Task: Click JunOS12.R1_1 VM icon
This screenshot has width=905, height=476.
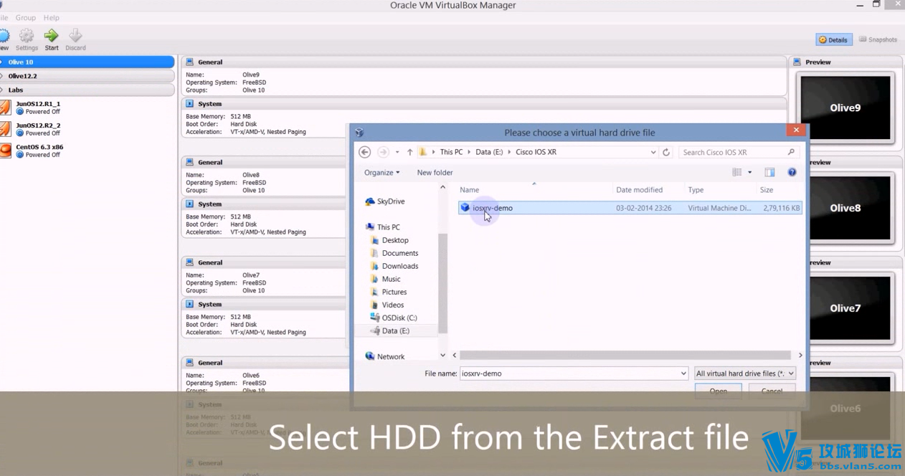Action: tap(5, 108)
